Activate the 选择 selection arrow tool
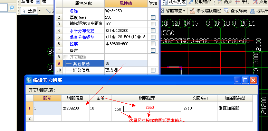 point(29,11)
